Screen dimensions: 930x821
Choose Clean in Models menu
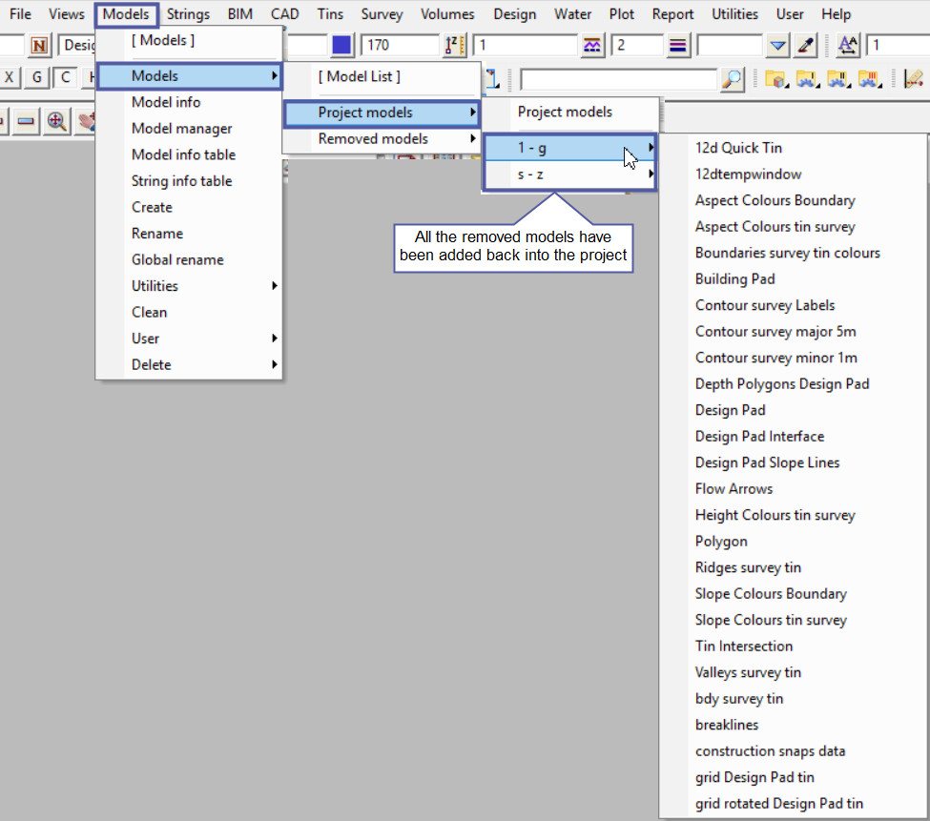click(189, 312)
